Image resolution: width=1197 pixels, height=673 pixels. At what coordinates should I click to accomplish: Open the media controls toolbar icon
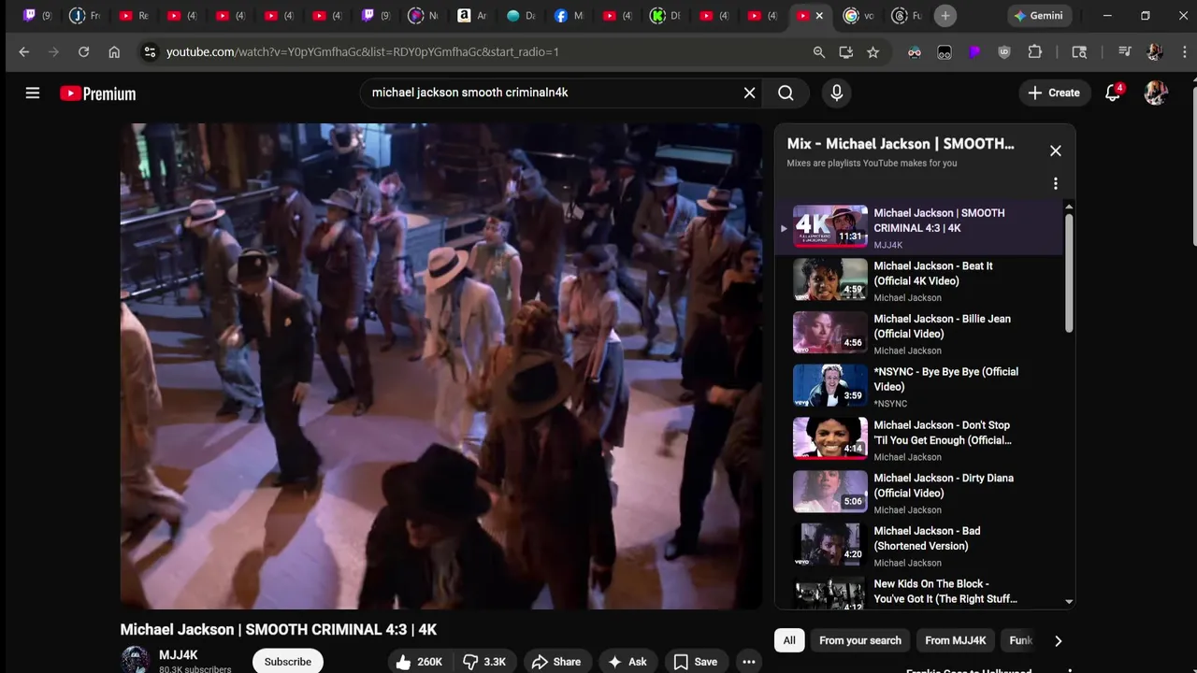(1125, 52)
